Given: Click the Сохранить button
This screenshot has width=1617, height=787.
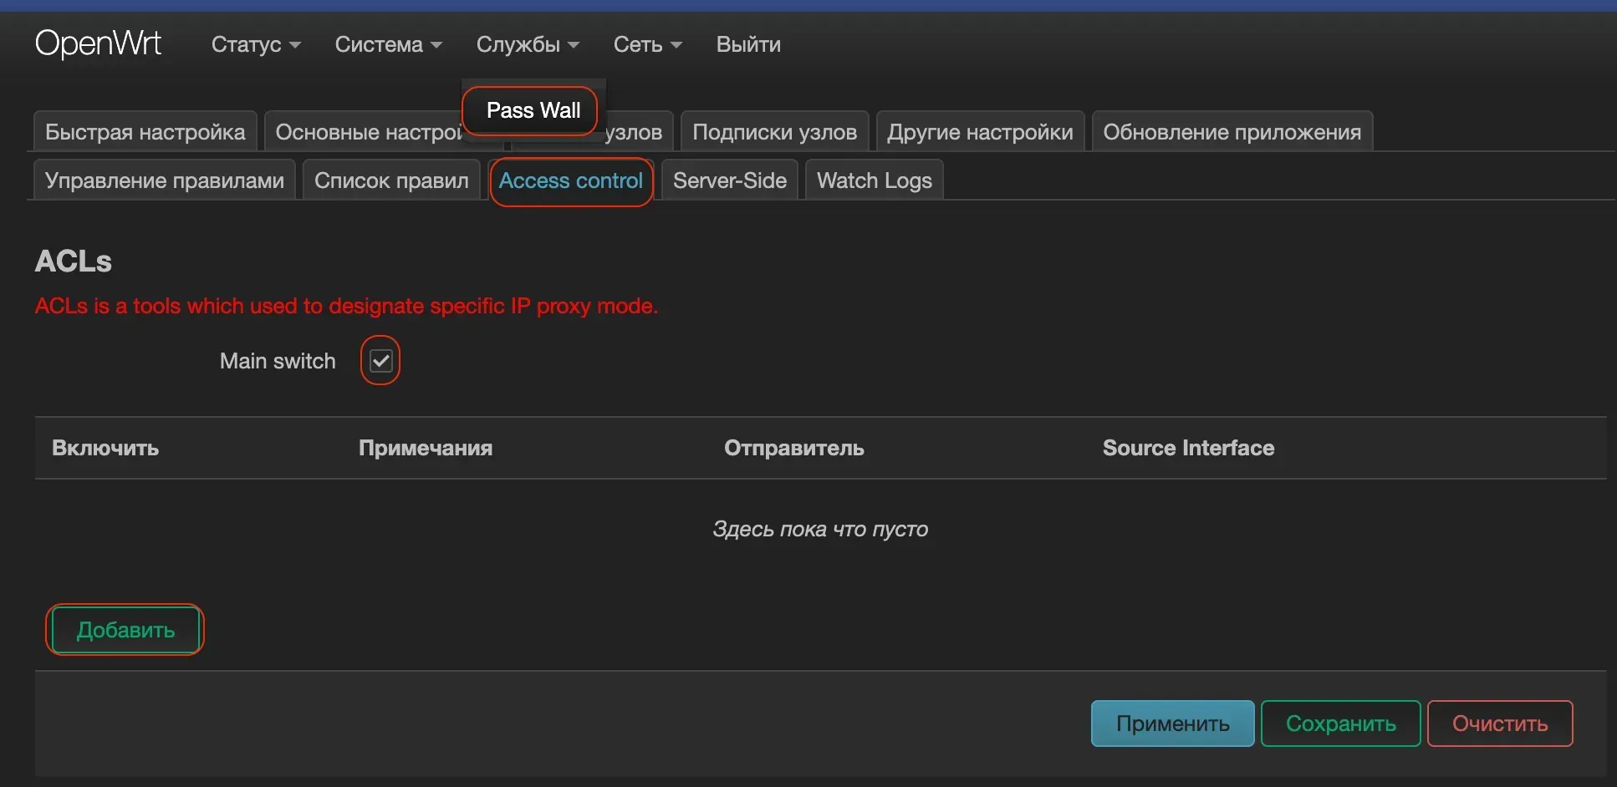Looking at the screenshot, I should coord(1340,724).
